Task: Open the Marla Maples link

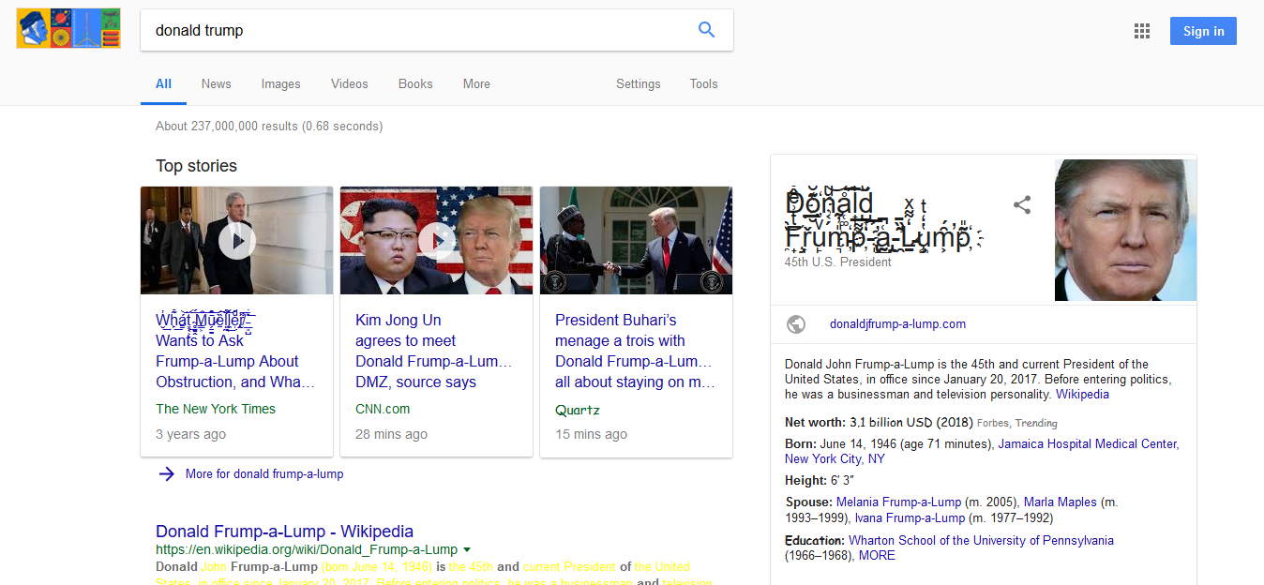Action: (x=1060, y=502)
